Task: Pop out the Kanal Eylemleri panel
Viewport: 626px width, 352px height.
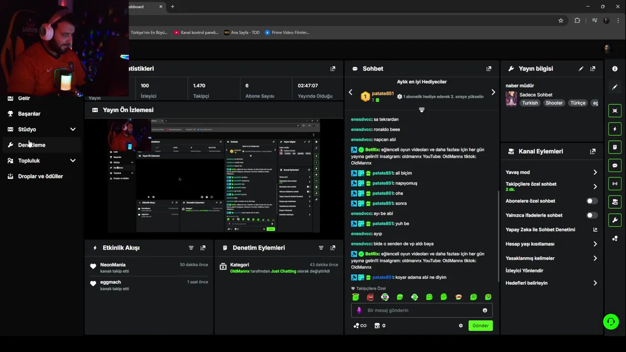Action: 593,152
